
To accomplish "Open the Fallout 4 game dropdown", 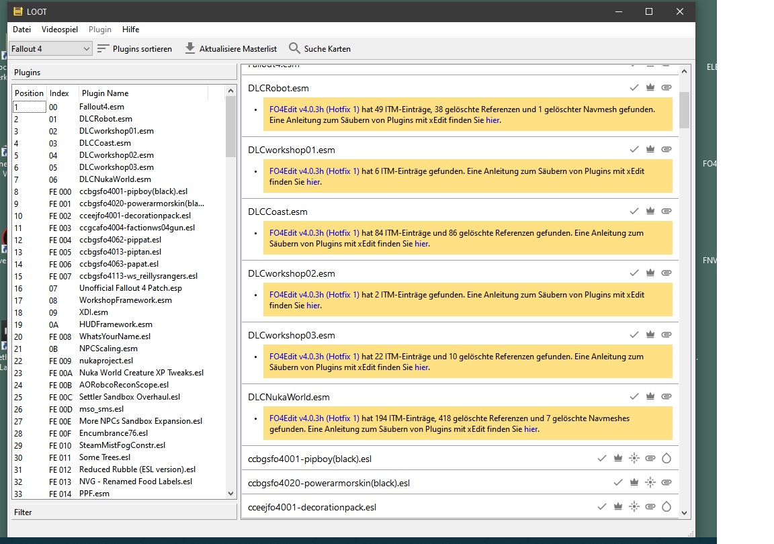I will (51, 48).
